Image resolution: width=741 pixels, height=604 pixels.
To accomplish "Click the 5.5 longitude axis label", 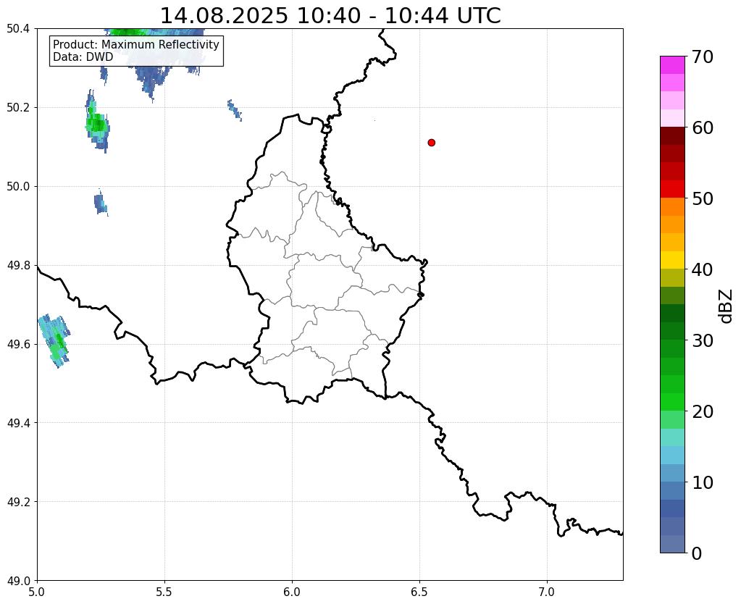I will click(x=164, y=592).
